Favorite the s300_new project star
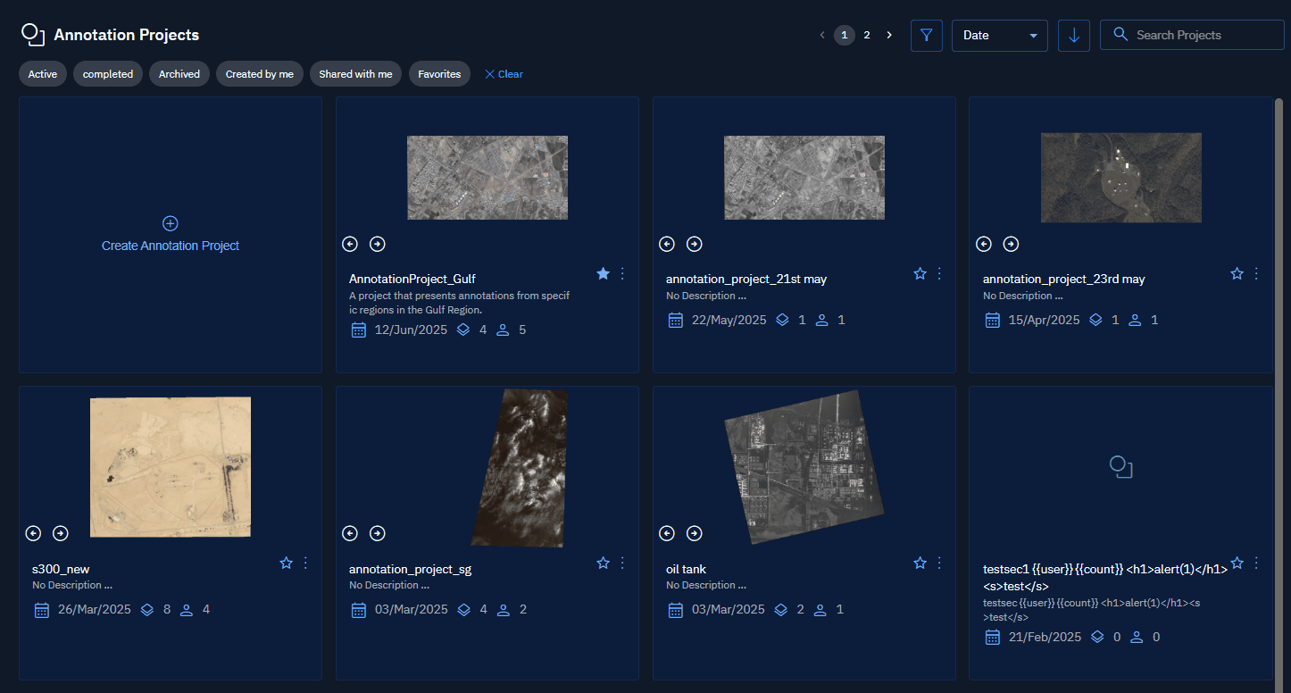 286,563
